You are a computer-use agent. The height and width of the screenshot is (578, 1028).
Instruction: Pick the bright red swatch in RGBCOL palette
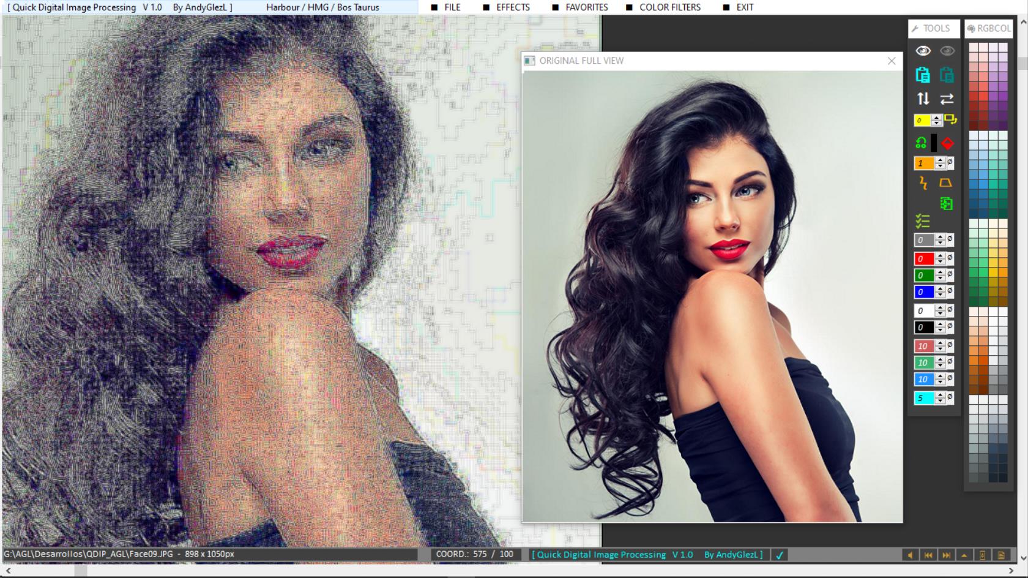pos(983,96)
